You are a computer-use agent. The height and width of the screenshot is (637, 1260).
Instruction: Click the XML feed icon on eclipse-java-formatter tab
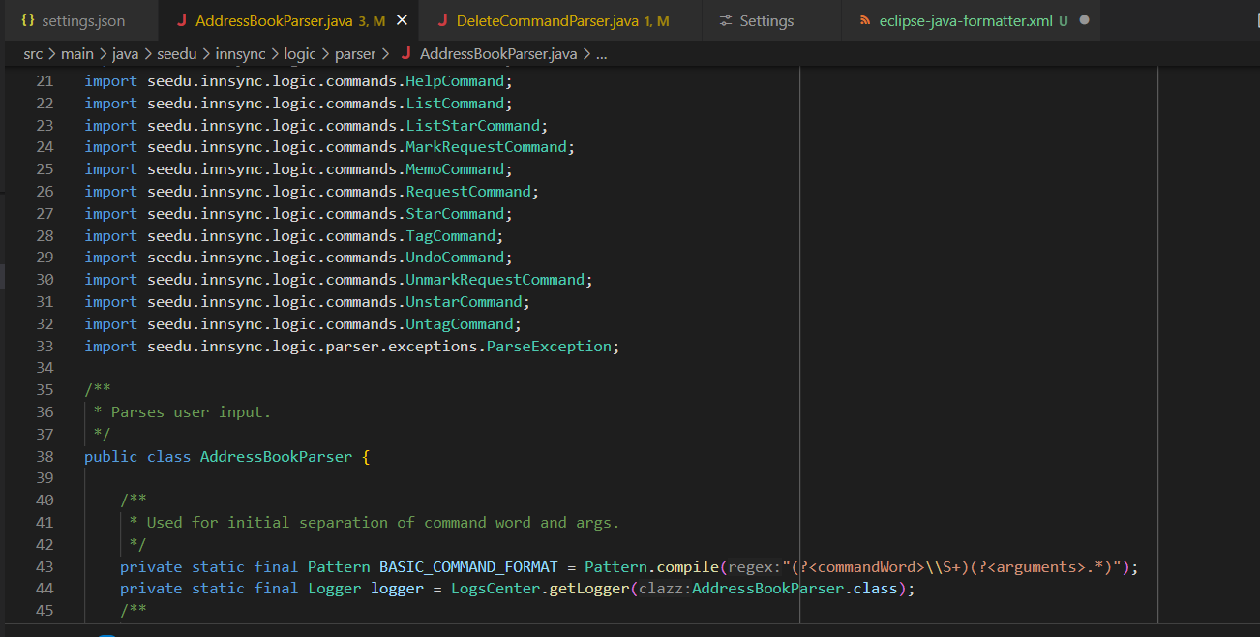[x=865, y=20]
